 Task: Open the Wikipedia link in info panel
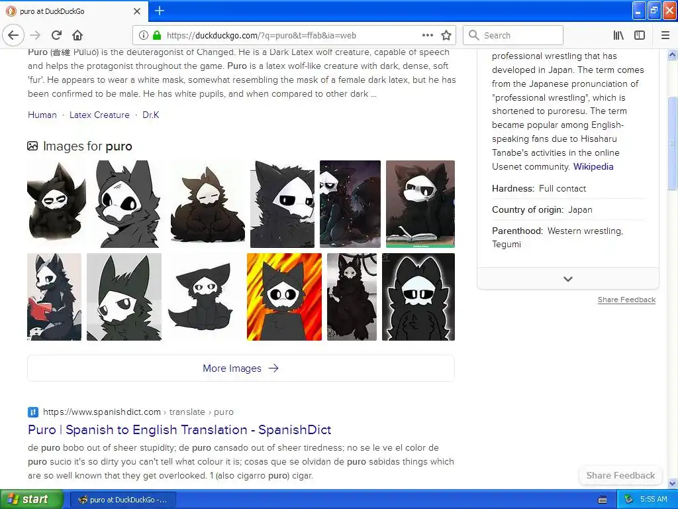pyautogui.click(x=593, y=166)
